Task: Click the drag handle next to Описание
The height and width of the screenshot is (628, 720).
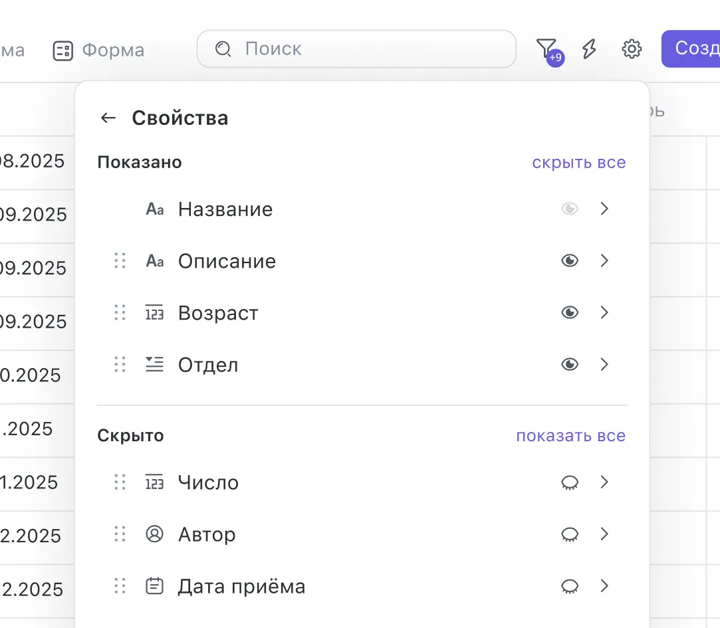Action: (120, 261)
